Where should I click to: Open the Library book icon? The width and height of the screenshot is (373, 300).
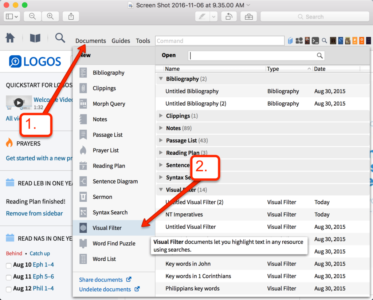click(35, 38)
